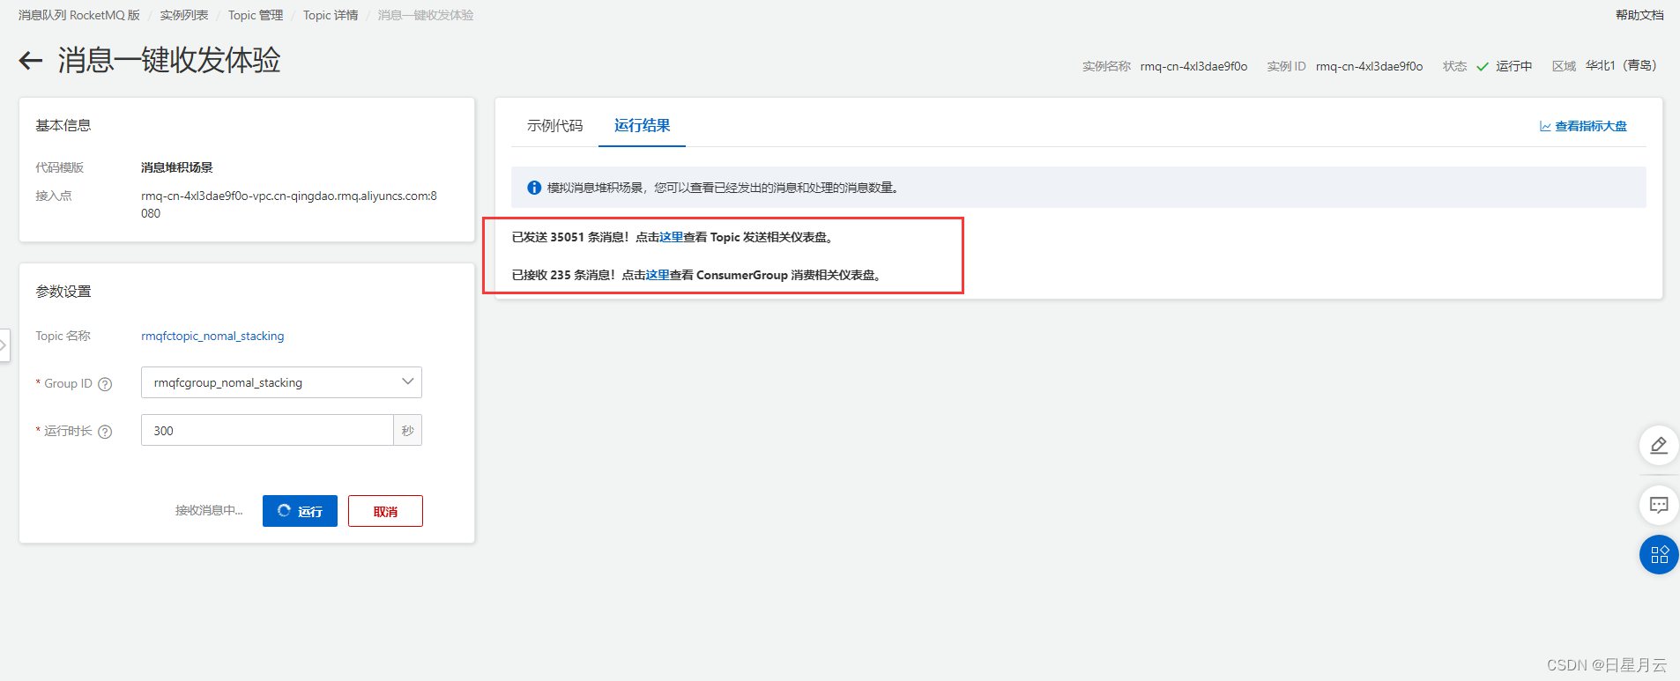Click the edit pencil floating icon
This screenshot has width=1680, height=681.
(x=1659, y=445)
